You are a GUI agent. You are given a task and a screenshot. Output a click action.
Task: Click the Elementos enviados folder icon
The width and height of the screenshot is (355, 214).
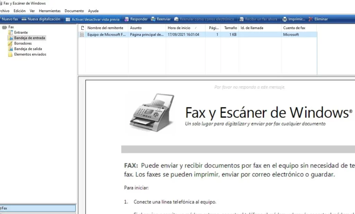(x=10, y=54)
